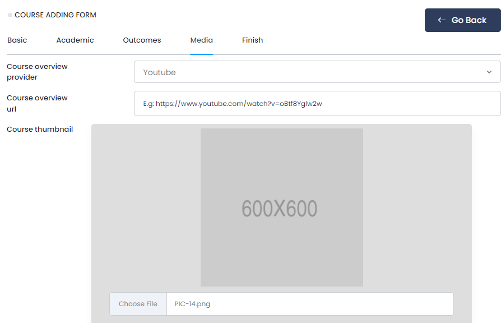Click the PIC-14.png file name field

[309, 304]
